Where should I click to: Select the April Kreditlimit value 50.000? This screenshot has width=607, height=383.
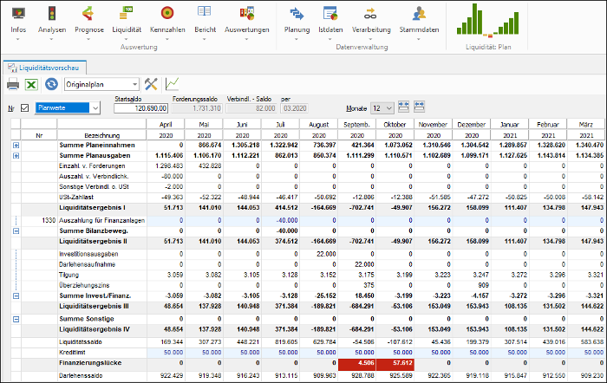(x=166, y=353)
